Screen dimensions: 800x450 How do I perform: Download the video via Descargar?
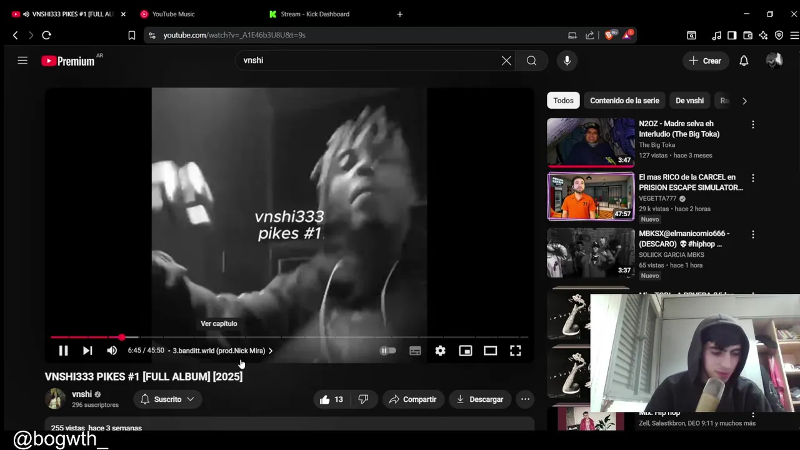pos(480,399)
